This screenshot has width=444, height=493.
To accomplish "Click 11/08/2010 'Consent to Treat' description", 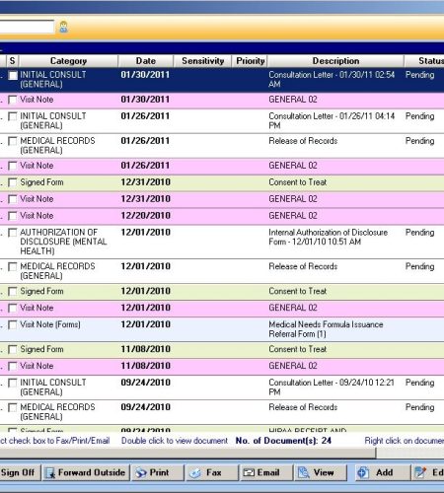I will (298, 349).
